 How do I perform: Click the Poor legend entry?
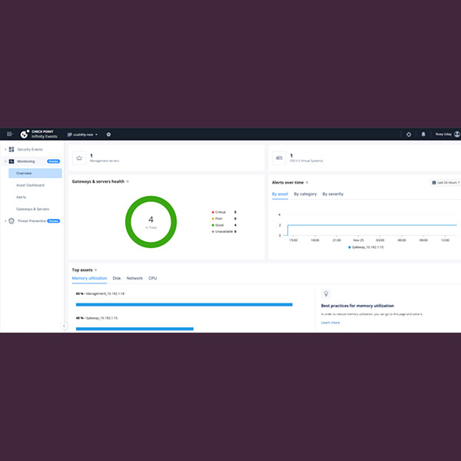224,218
